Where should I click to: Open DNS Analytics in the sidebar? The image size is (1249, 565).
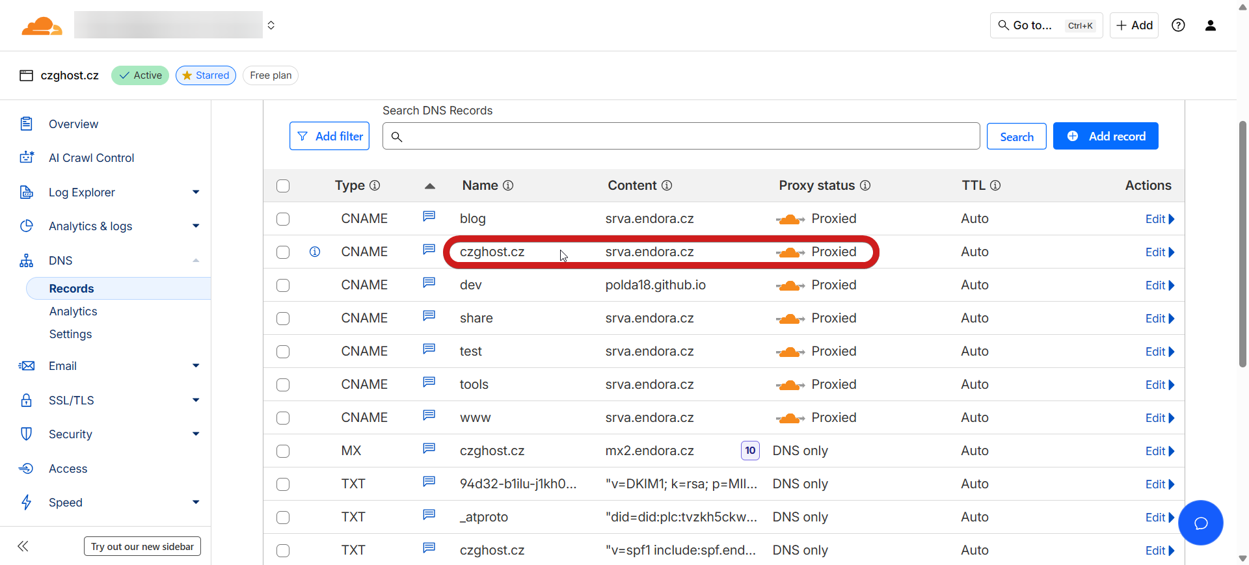click(73, 311)
